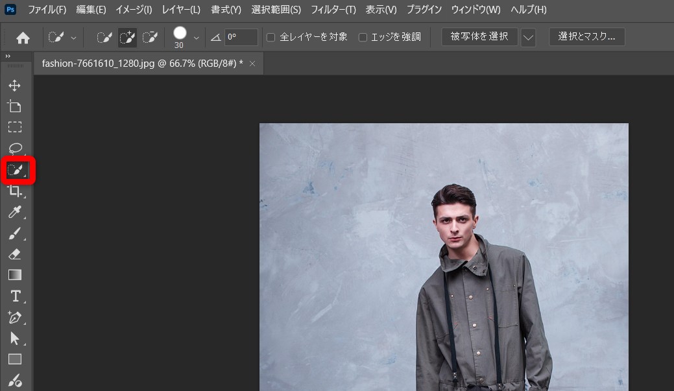Viewport: 674px width, 391px height.
Task: Select the Lasso tool
Action: [x=16, y=148]
